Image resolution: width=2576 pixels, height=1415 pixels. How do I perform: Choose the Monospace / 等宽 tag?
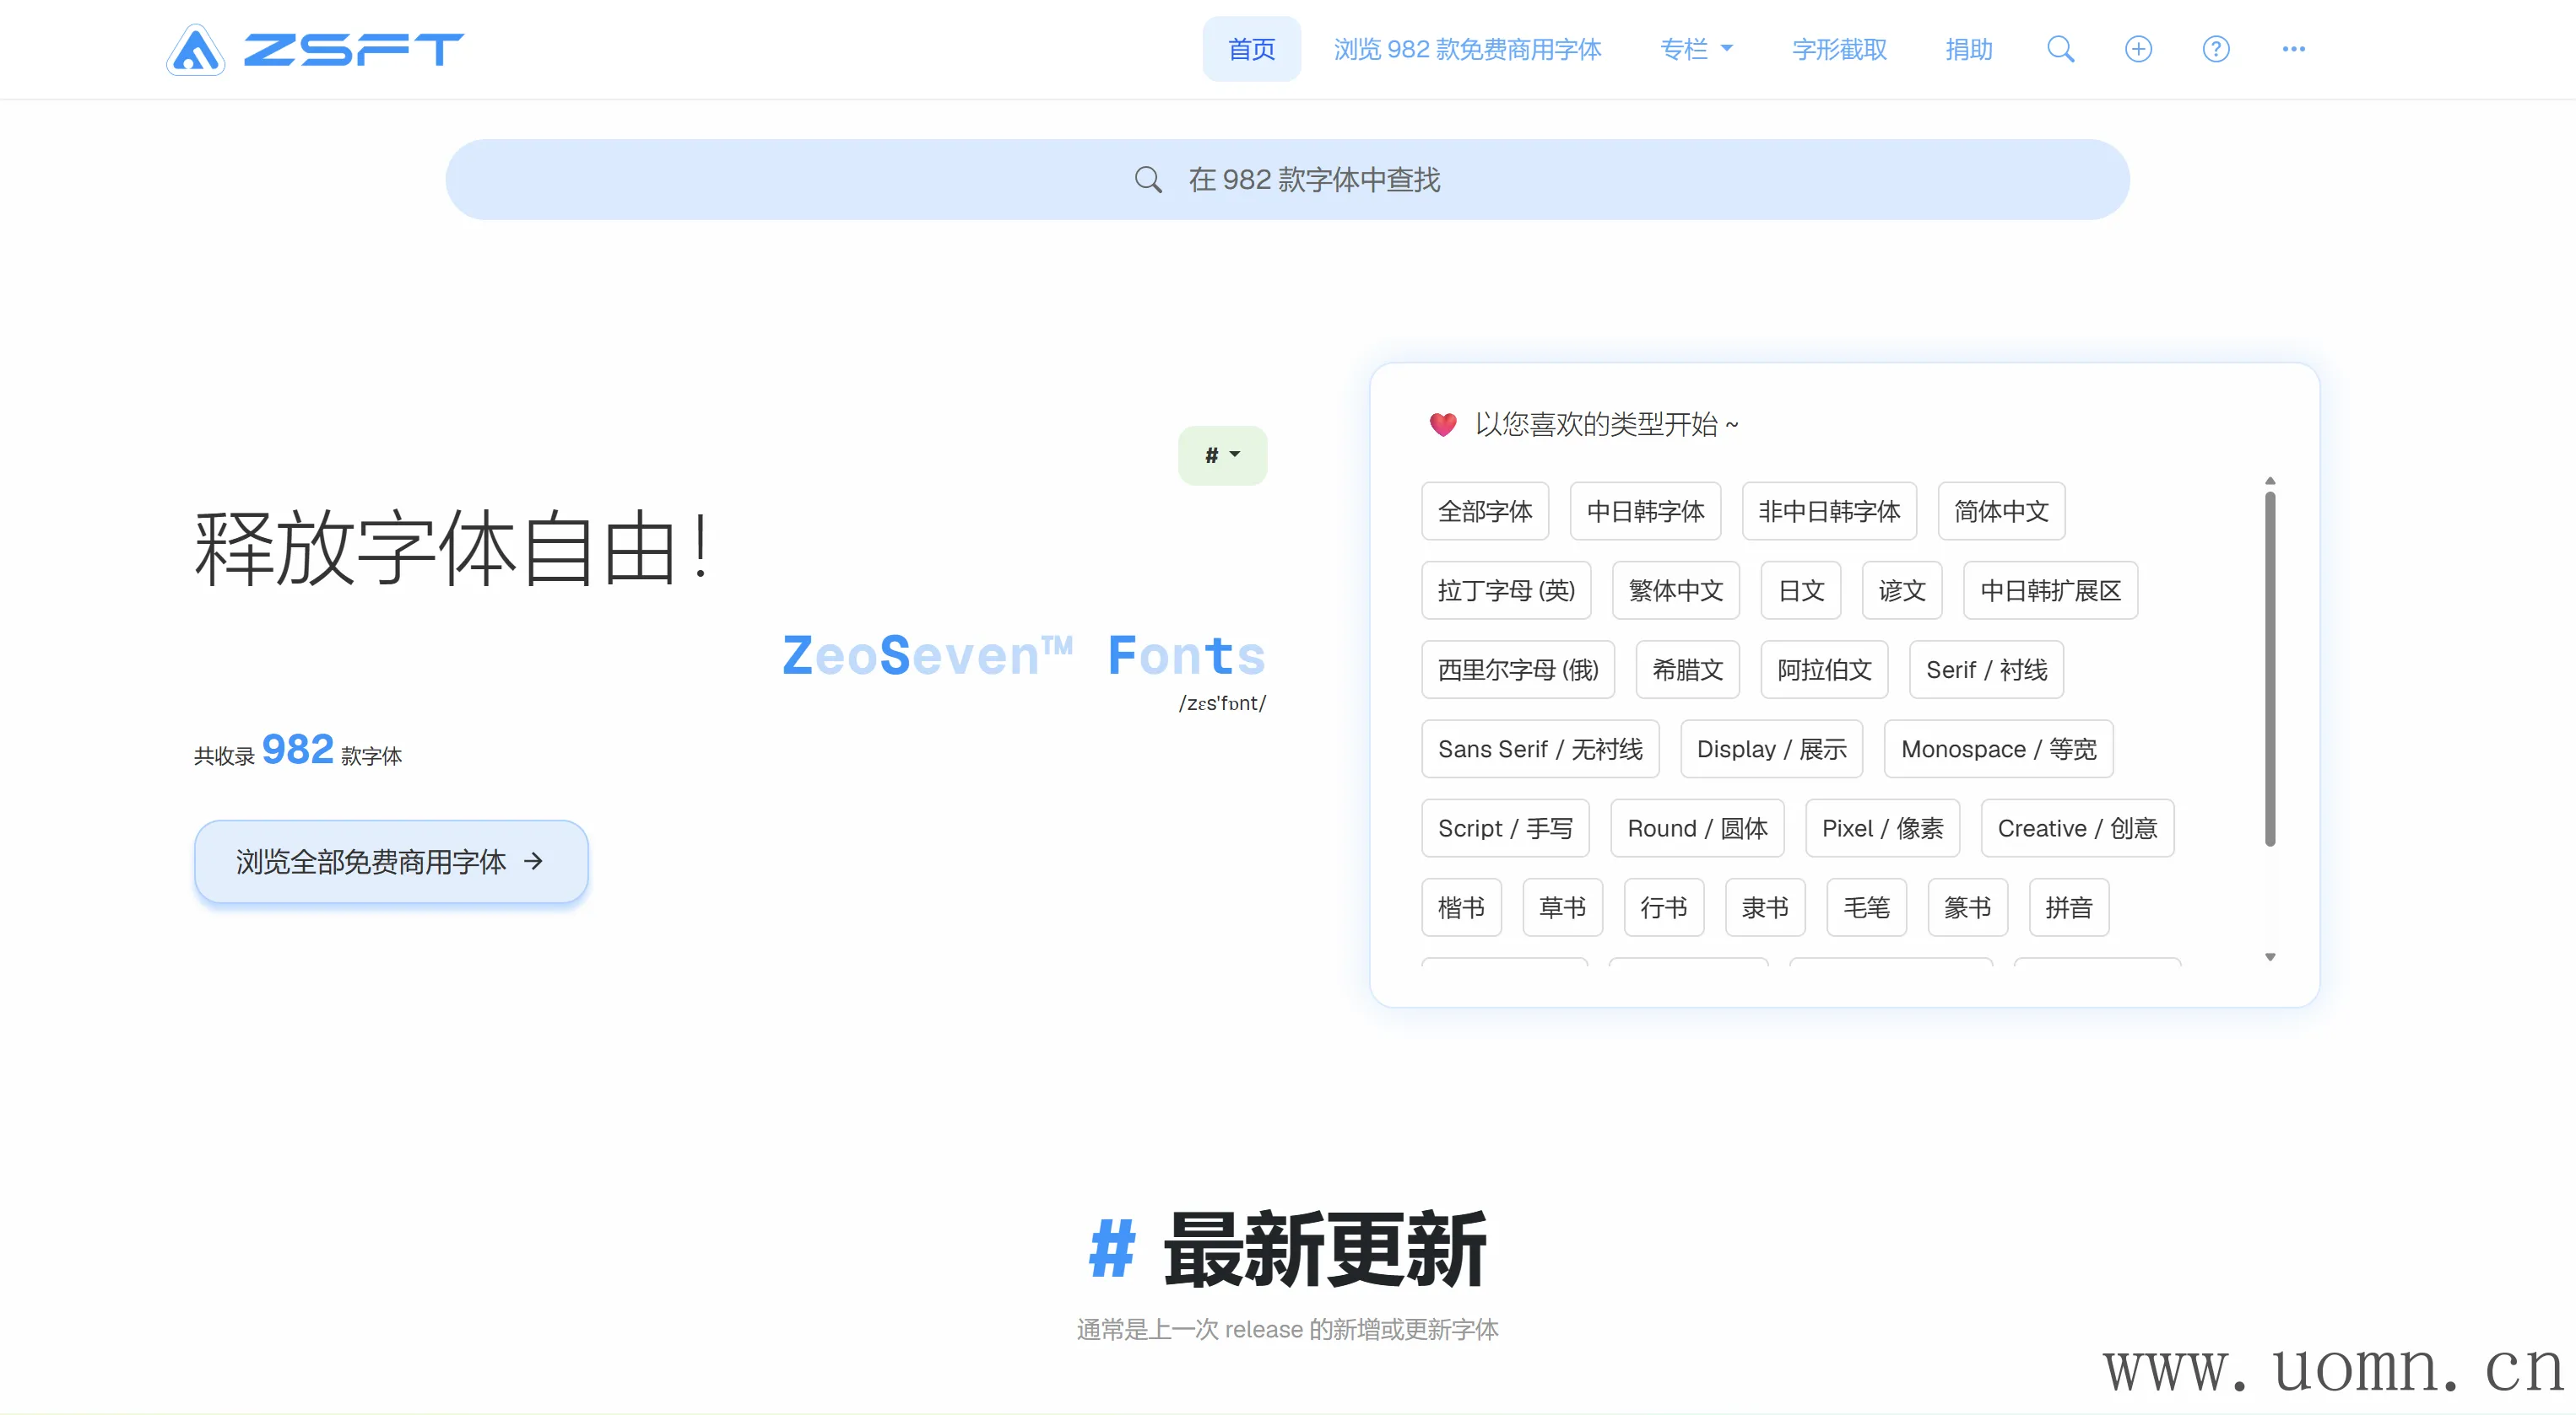[1998, 750]
